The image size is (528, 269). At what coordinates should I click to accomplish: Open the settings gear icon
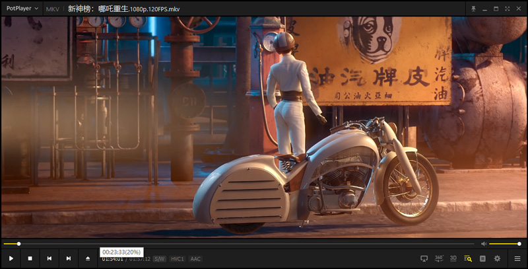pos(497,258)
